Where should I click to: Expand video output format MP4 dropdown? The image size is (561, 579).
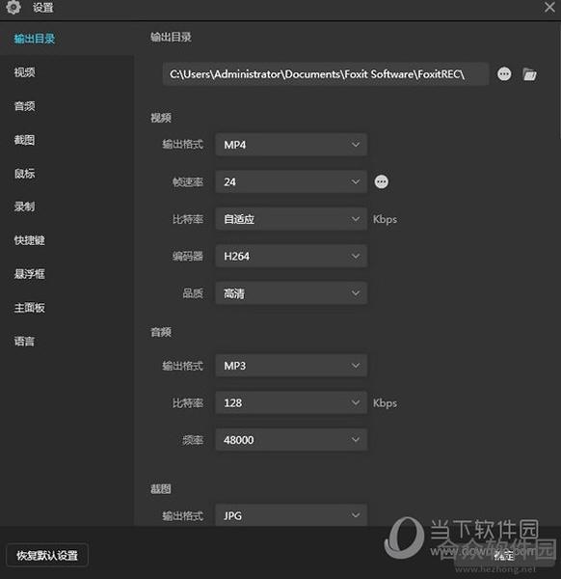[x=291, y=145]
